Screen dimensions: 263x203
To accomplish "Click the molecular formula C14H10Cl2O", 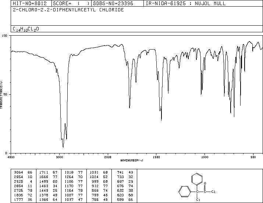I will pos(26,29).
